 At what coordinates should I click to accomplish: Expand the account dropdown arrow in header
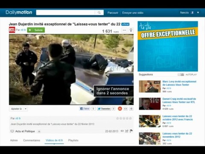198,12
